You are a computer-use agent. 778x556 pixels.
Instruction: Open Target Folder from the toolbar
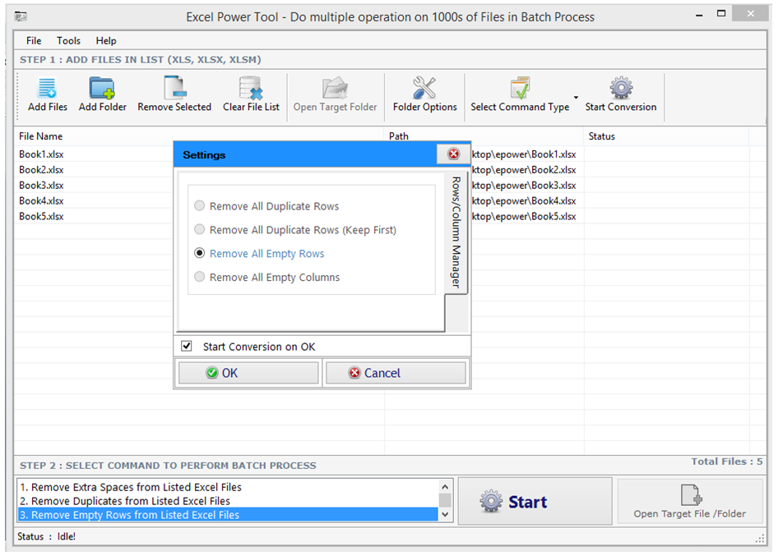[x=335, y=94]
